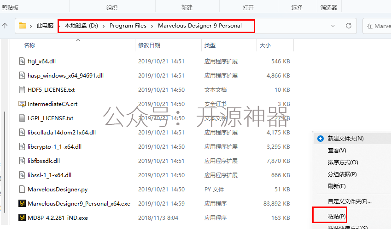
Task: Click the PY 文件 type cell
Action: pyautogui.click(x=214, y=189)
